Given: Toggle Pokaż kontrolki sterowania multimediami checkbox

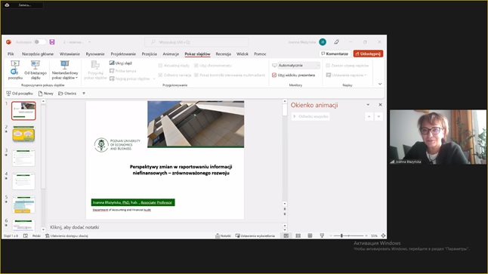Looking at the screenshot, I should 196,75.
